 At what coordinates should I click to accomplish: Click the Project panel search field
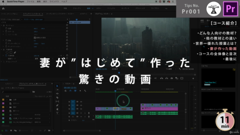(16, 91)
